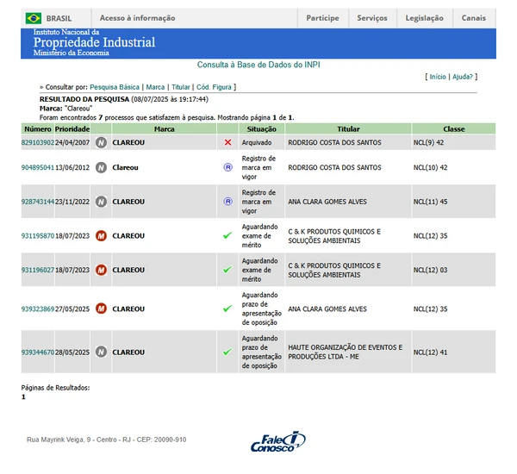517x474 pixels.
Task: Click the Consulta à Base de Dados heading
Action: [258, 65]
